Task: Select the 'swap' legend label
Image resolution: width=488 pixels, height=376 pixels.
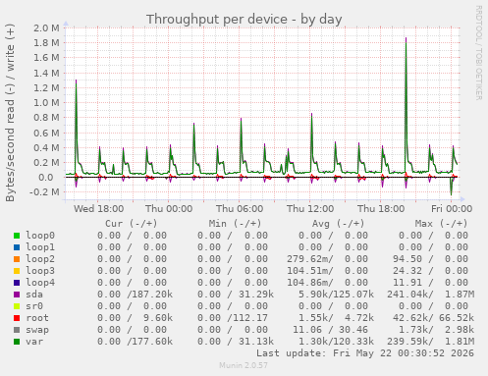Action: tap(37, 330)
